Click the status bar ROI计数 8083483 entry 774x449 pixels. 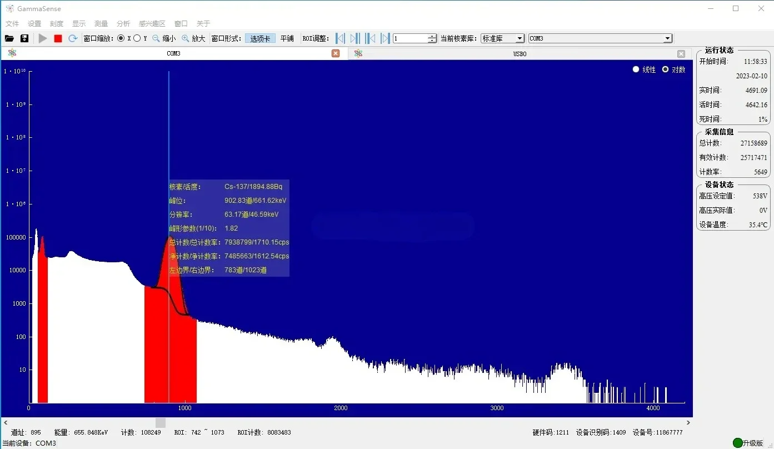pyautogui.click(x=264, y=432)
